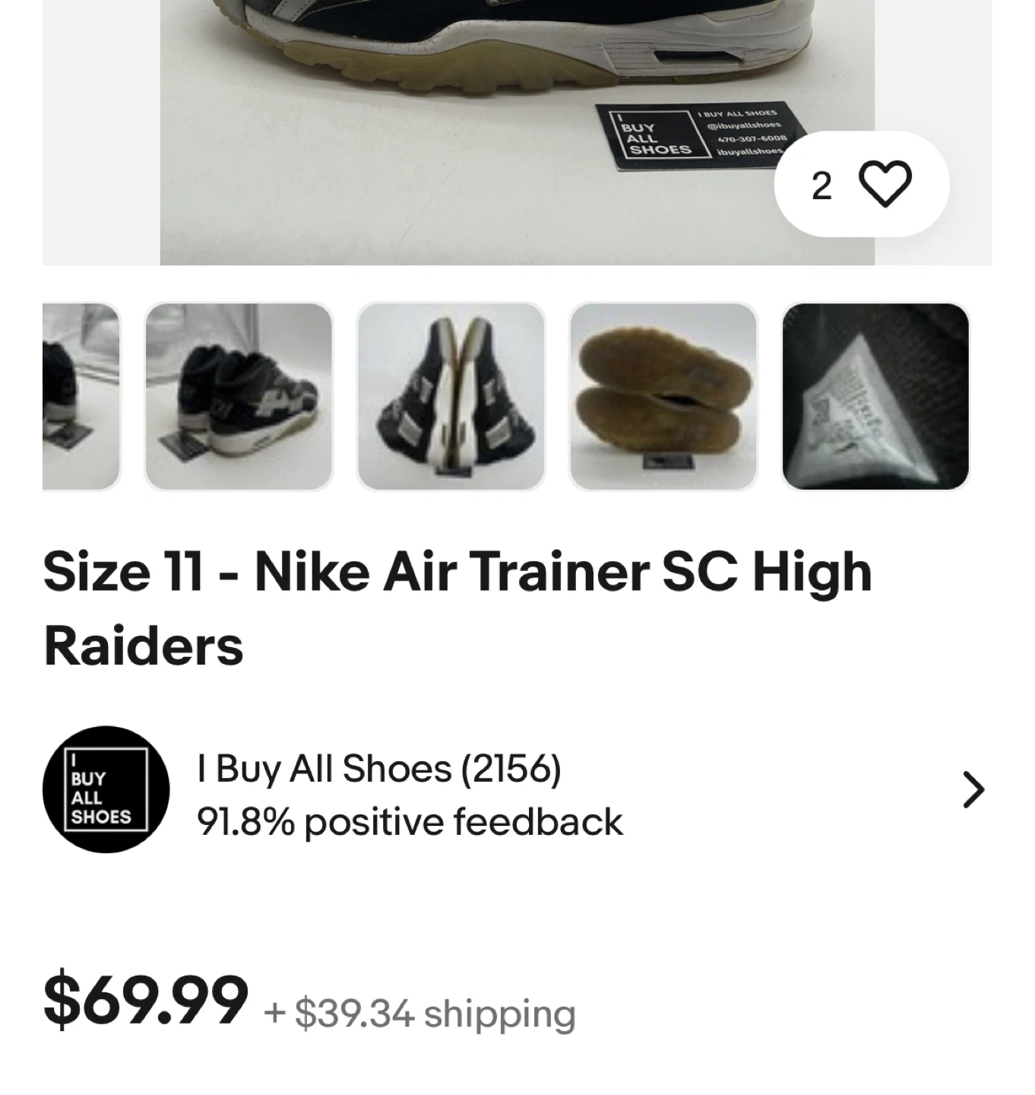Show the "+ $39.34 shipping" details

(420, 1014)
